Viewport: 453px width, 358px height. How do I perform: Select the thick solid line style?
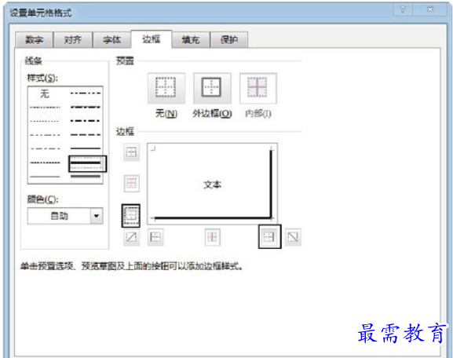point(86,163)
